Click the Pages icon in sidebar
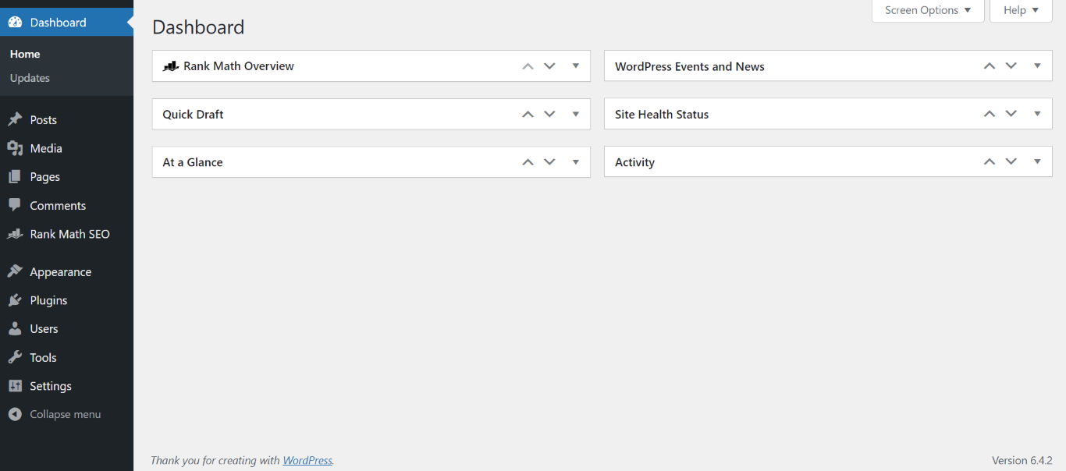 coord(15,177)
